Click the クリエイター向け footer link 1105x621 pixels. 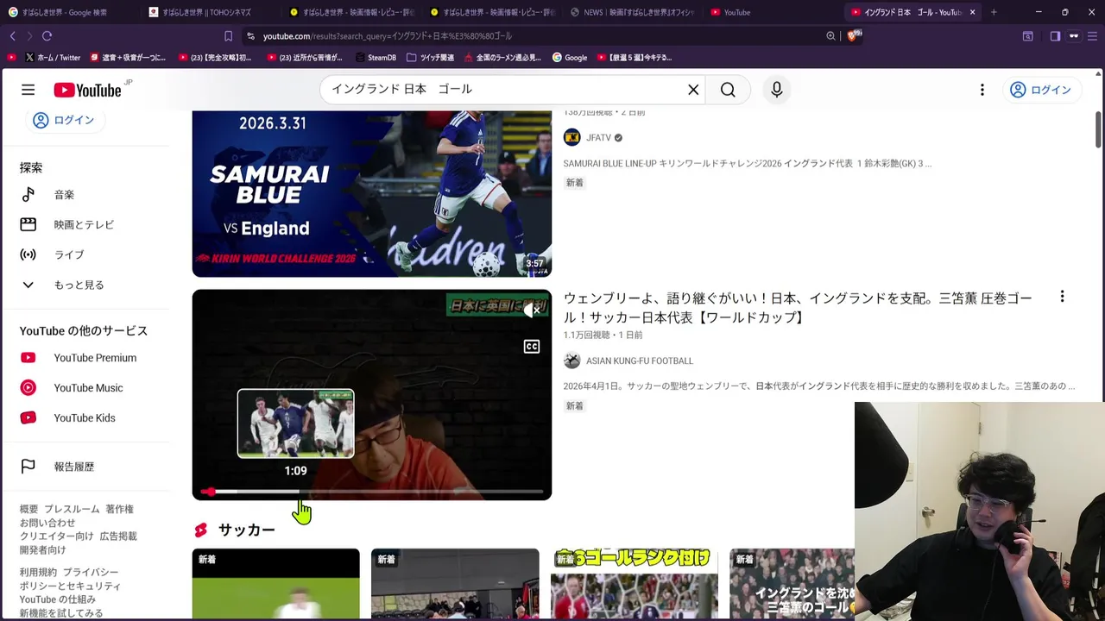56,536
